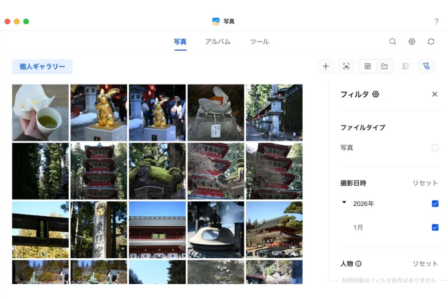Toggle the filter panel icon
The image size is (448, 299).
coord(426,66)
